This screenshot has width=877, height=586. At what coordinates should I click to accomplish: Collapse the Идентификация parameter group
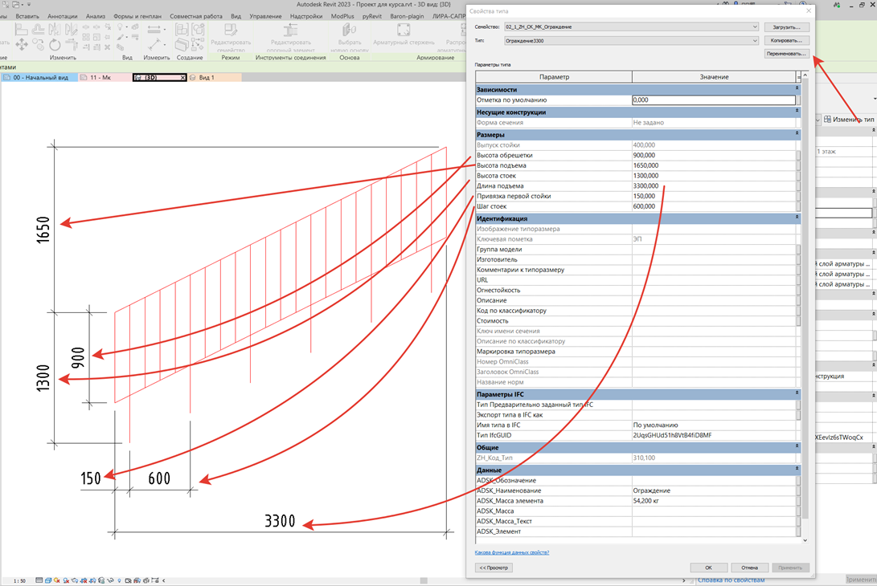pos(797,218)
